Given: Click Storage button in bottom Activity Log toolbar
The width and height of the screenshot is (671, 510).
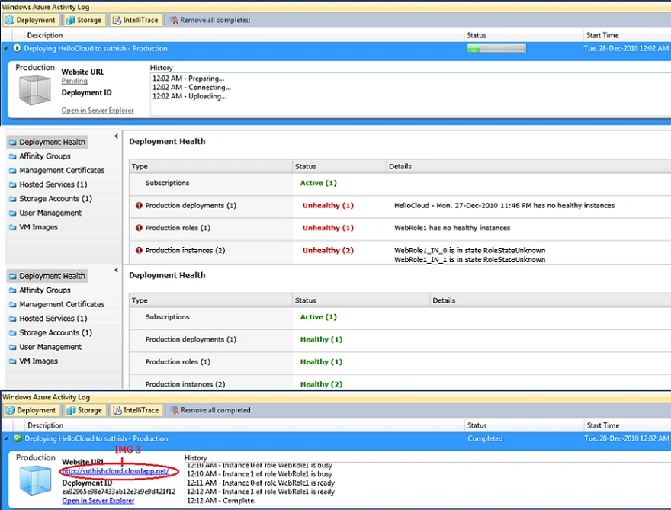Looking at the screenshot, I should (85, 410).
